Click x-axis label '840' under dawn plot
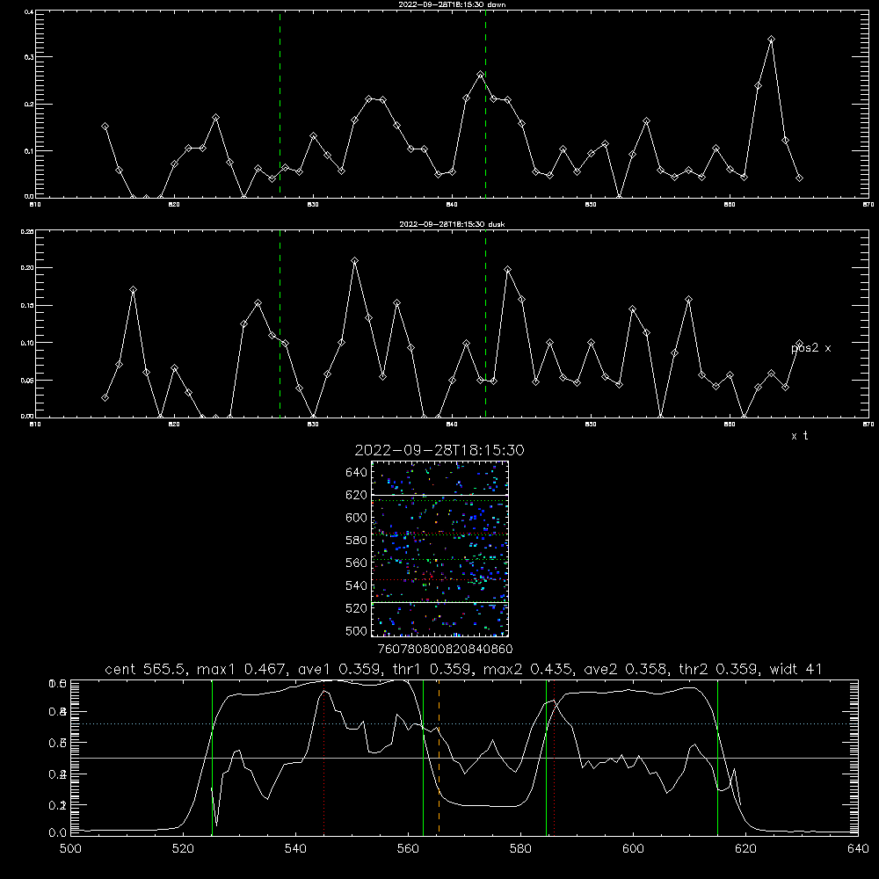The image size is (879, 879). tap(452, 205)
